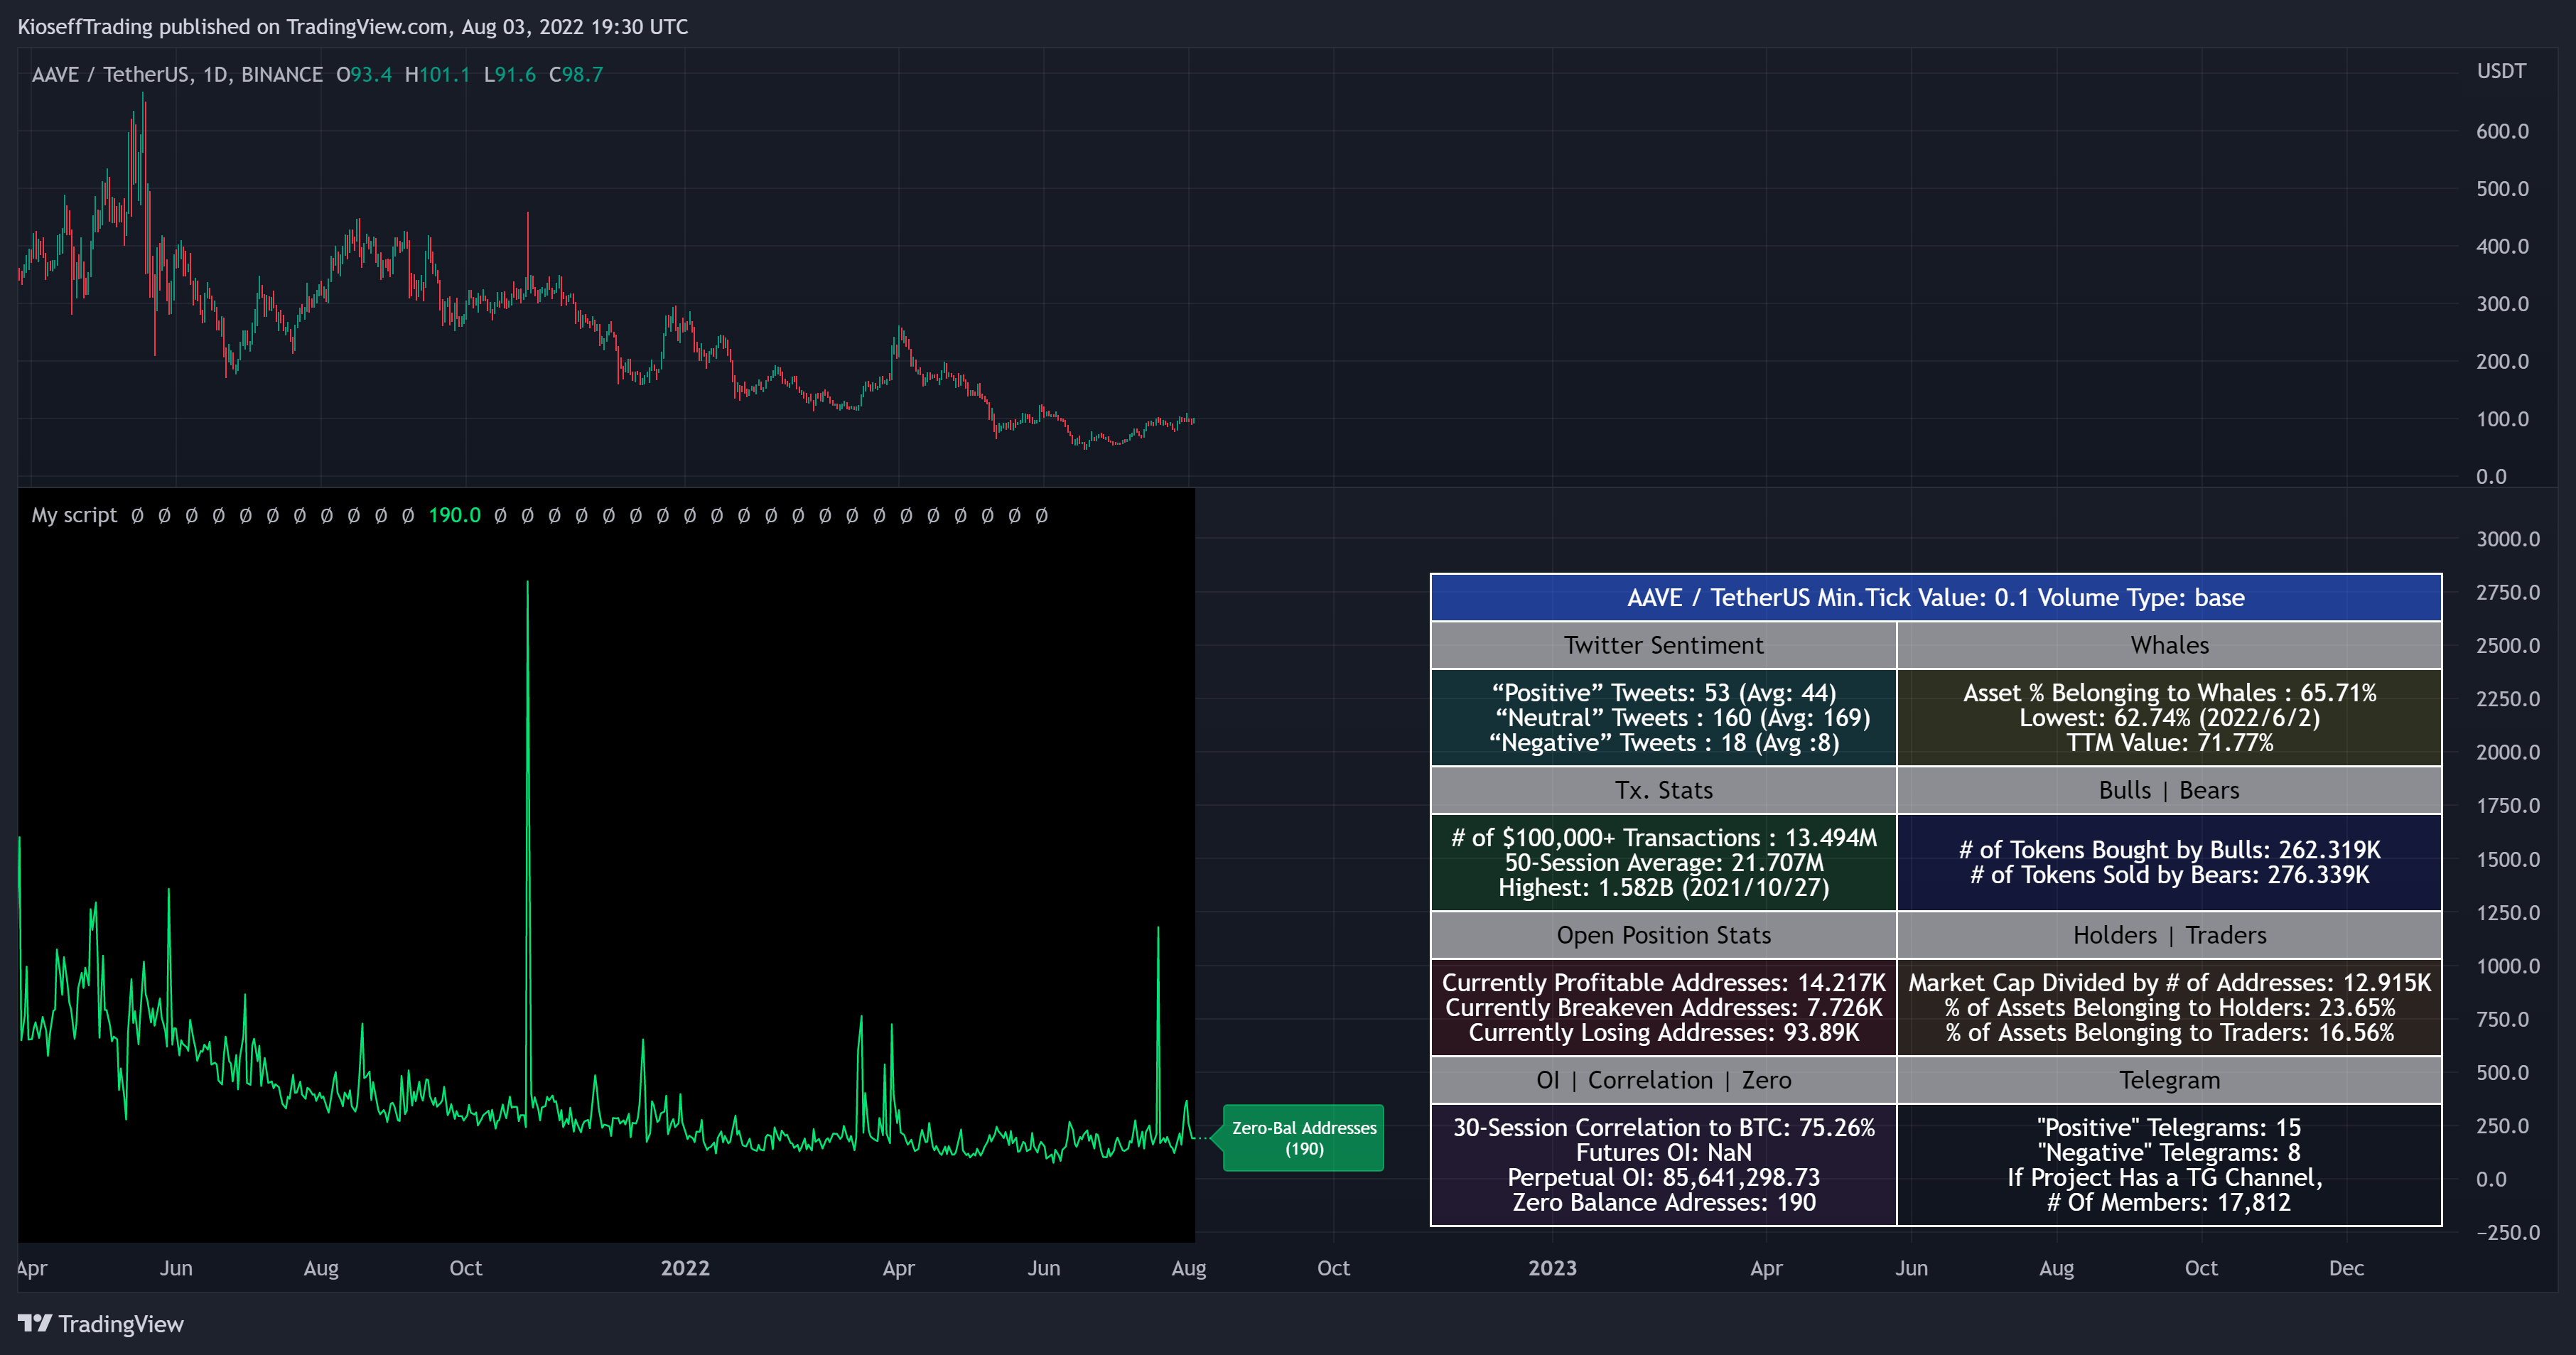Click the TTM Value: 71.77% line
The width and height of the screenshot is (2576, 1355).
(x=2170, y=743)
